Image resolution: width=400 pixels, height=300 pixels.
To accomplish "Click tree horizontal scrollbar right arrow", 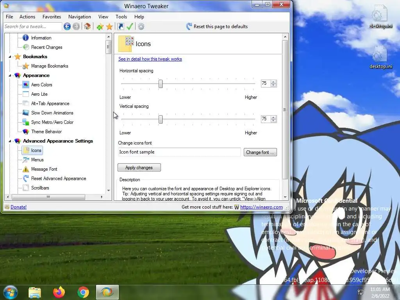I will pos(102,197).
